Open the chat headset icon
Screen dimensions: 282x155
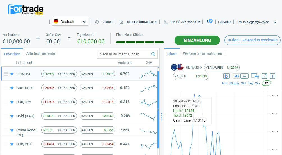[97, 22]
